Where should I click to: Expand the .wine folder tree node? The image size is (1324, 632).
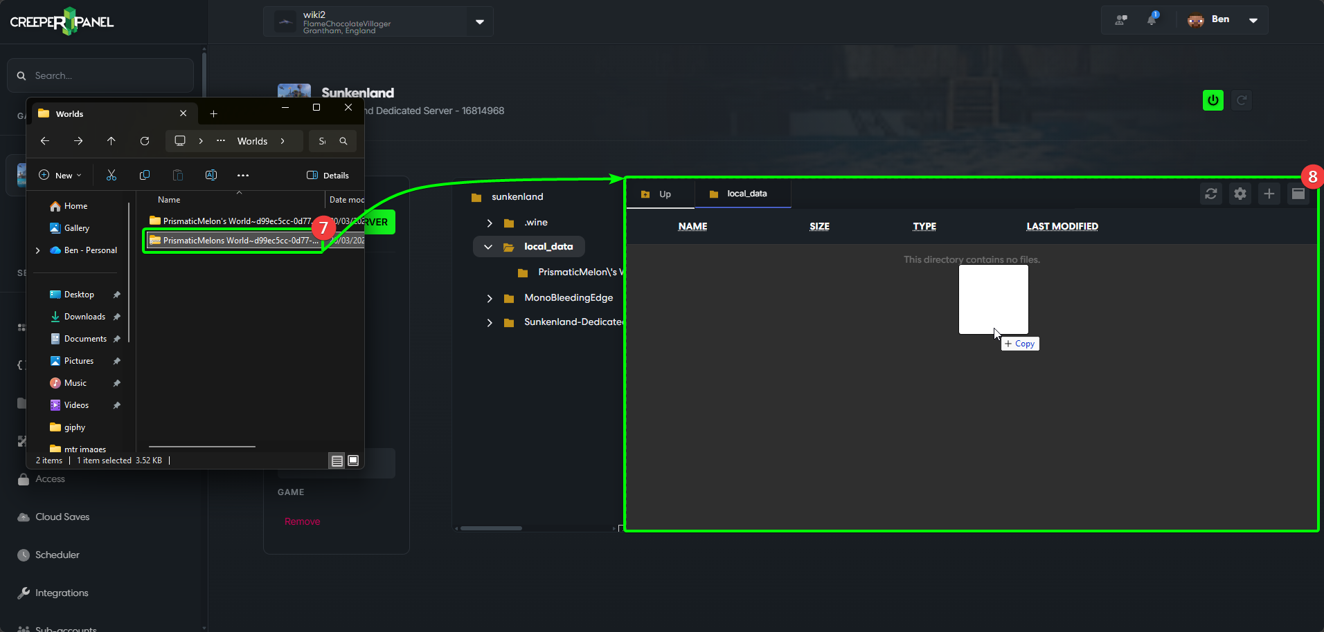click(490, 223)
